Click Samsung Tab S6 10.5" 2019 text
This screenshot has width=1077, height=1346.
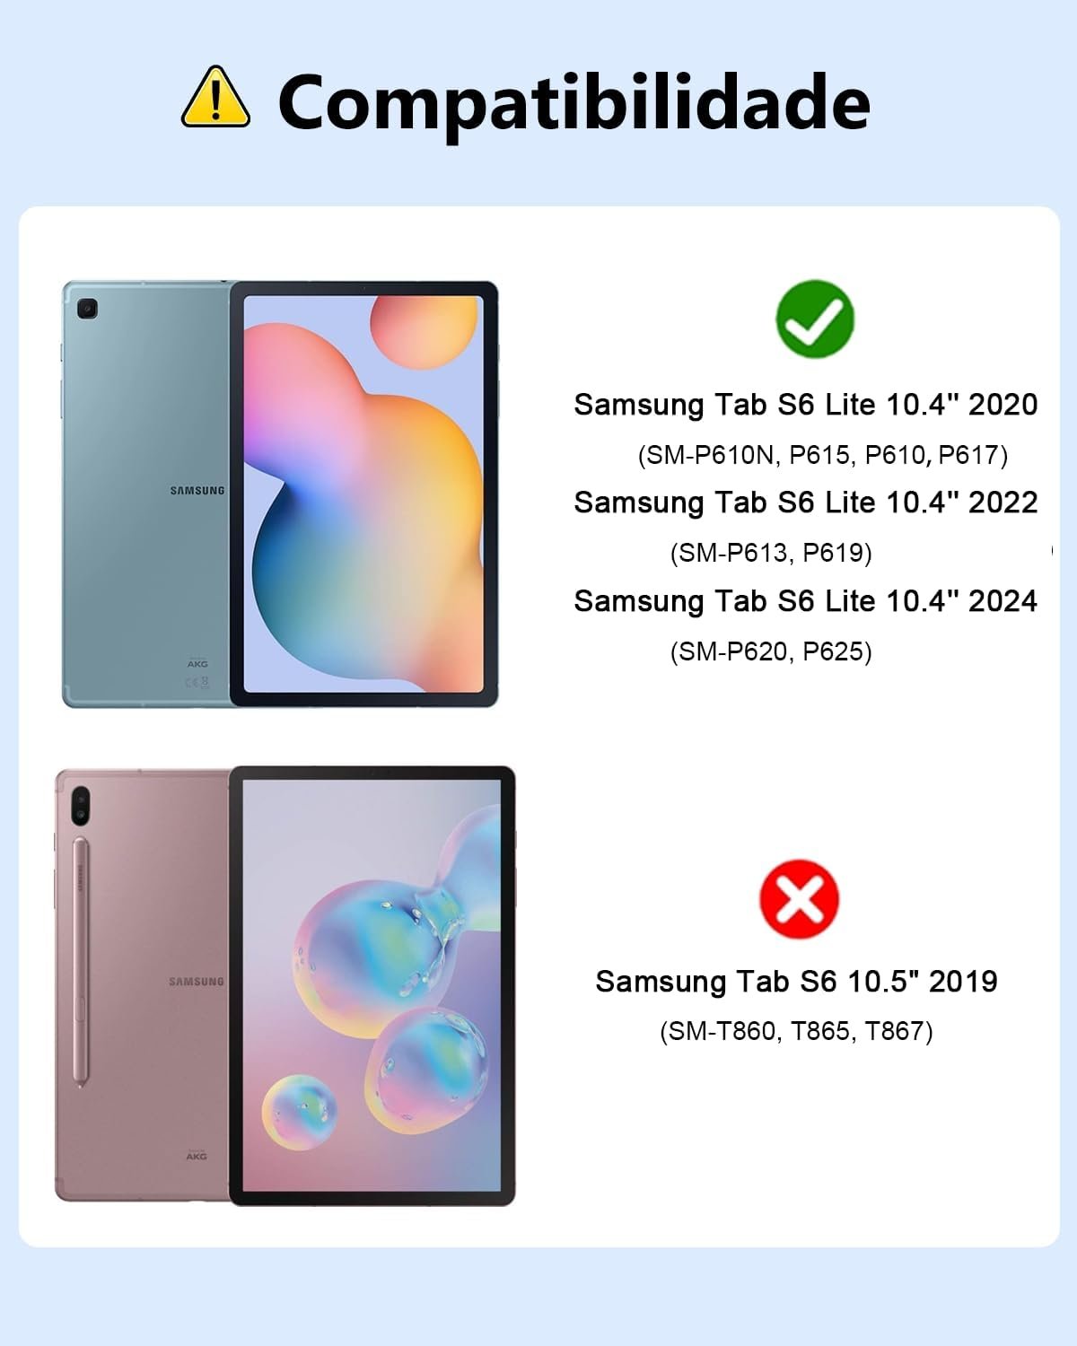coord(797,982)
